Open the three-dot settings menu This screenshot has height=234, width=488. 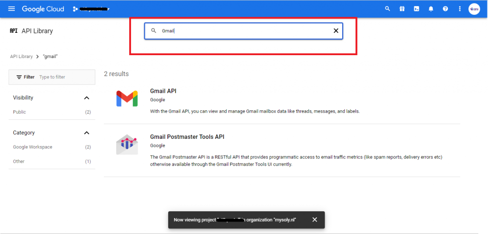(460, 9)
